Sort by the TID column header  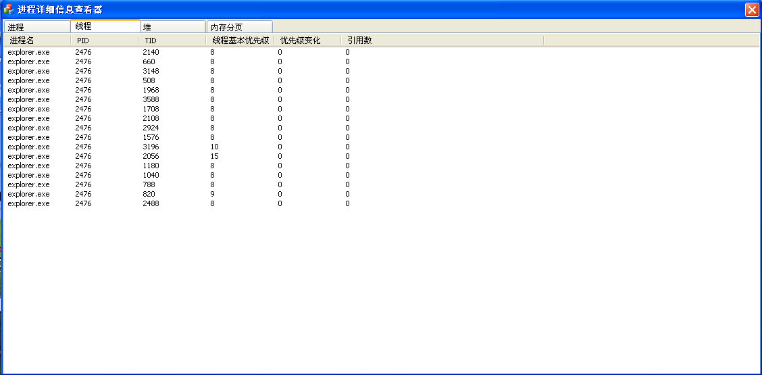(x=172, y=41)
